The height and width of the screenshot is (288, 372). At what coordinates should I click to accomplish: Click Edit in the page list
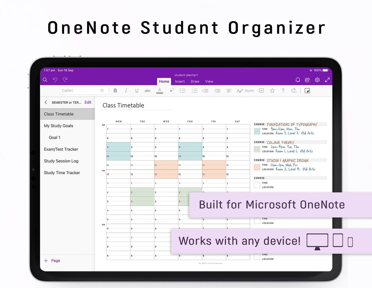point(88,102)
